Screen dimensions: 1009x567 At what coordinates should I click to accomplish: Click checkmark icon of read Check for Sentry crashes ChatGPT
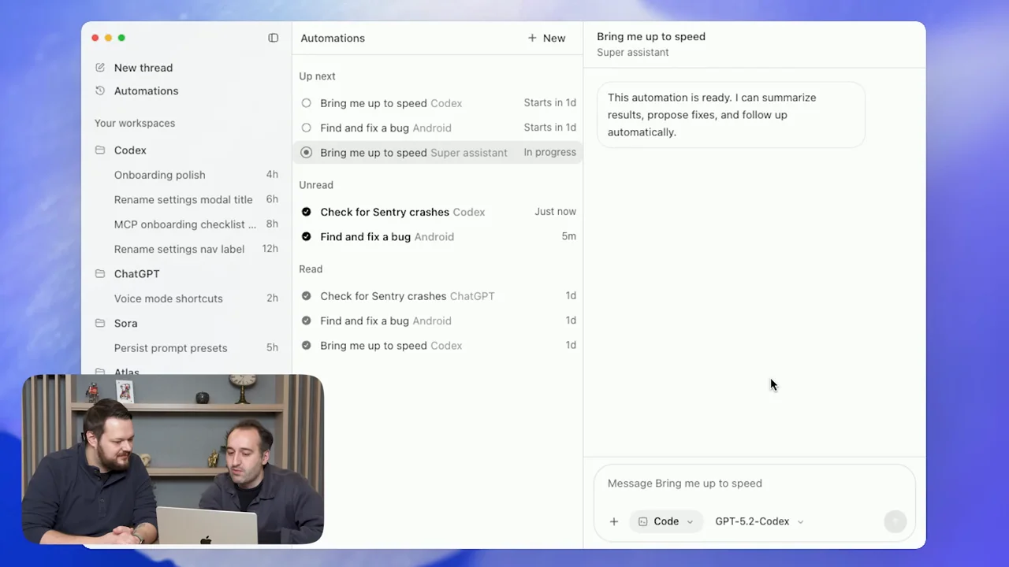[x=307, y=296]
